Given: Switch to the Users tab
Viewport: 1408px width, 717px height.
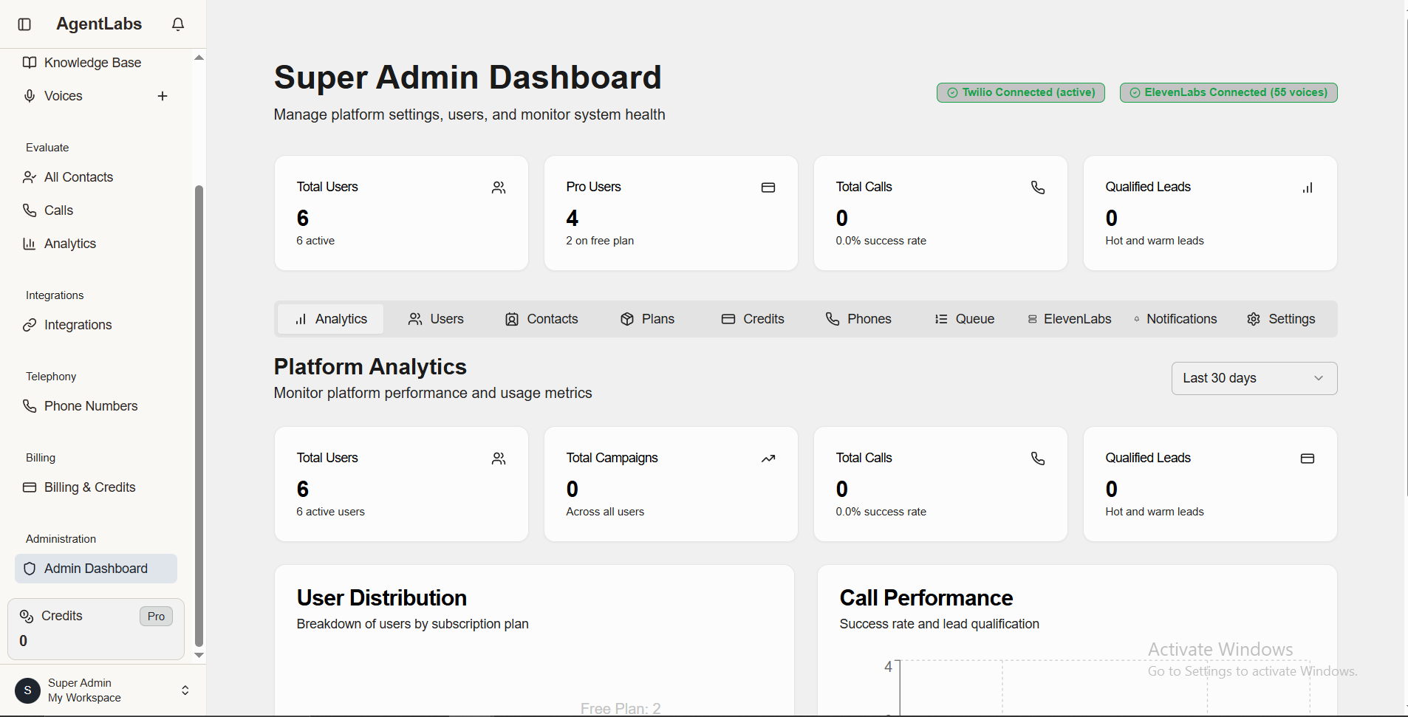Looking at the screenshot, I should coord(436,318).
